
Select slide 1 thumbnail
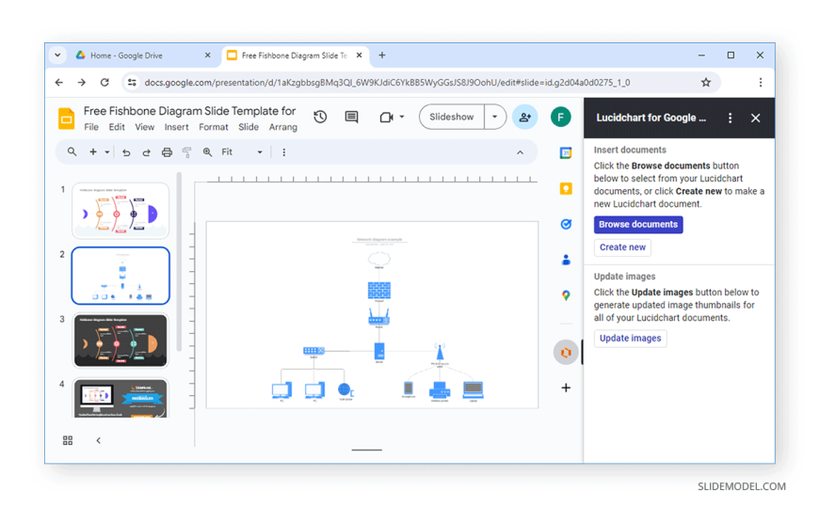(x=120, y=211)
